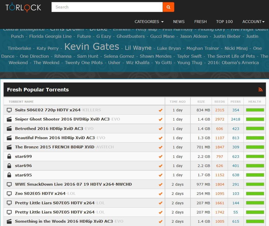The height and width of the screenshot is (226, 269).
Task: Open the Ghostbusters tag link
Action: (x=131, y=36)
